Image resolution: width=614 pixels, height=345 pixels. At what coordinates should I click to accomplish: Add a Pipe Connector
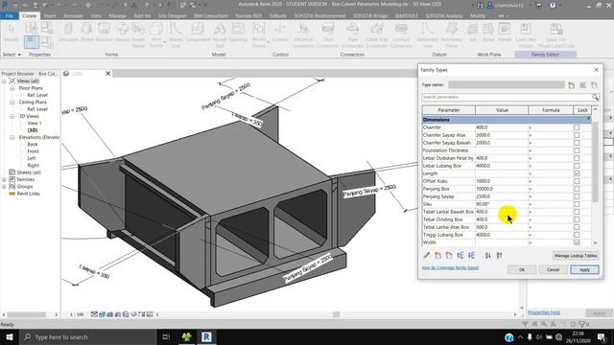coord(352,35)
